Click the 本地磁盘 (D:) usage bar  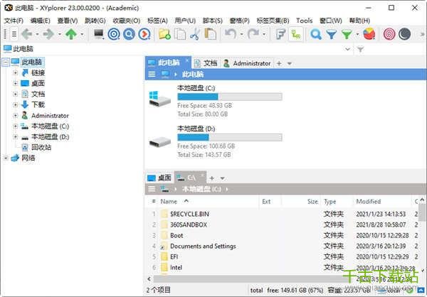coord(229,137)
